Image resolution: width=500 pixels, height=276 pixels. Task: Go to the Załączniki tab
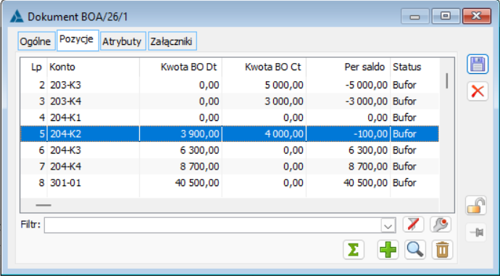(x=172, y=41)
